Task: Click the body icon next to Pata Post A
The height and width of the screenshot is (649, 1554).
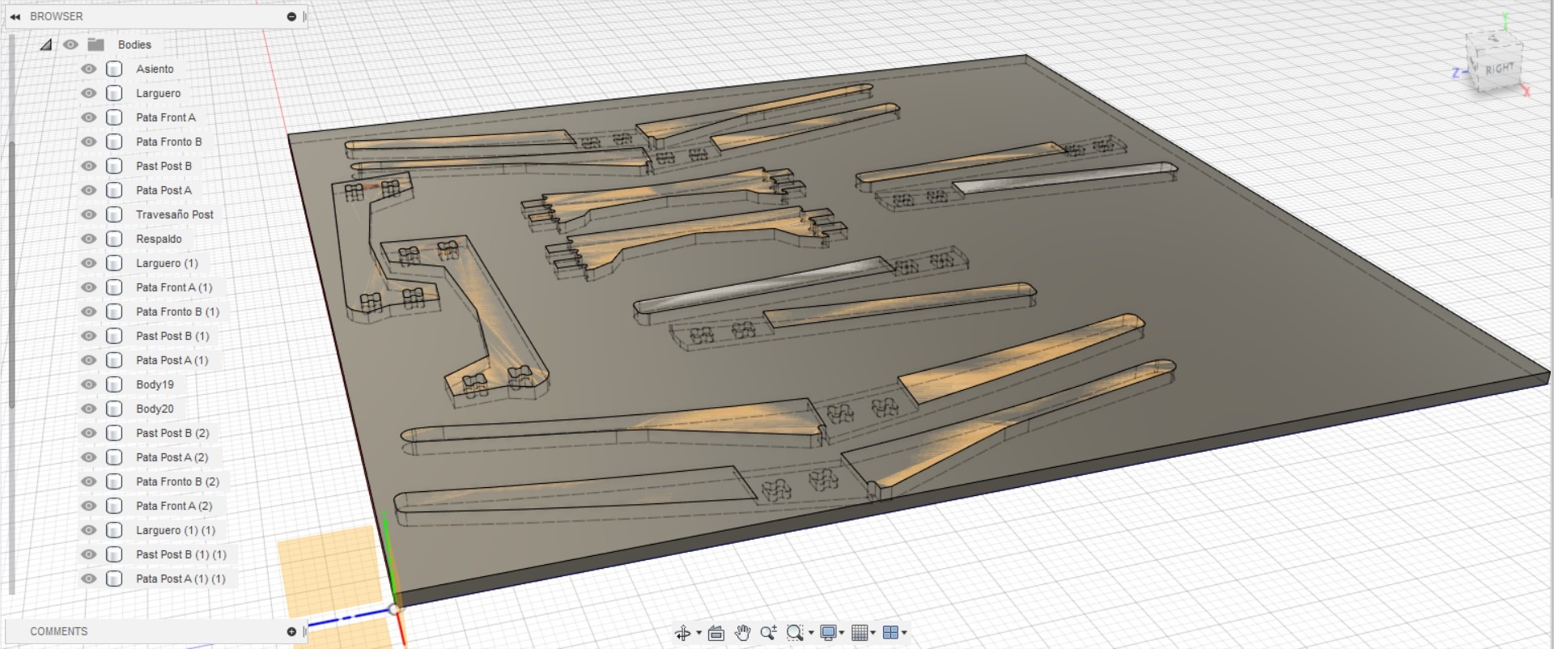Action: 114,190
